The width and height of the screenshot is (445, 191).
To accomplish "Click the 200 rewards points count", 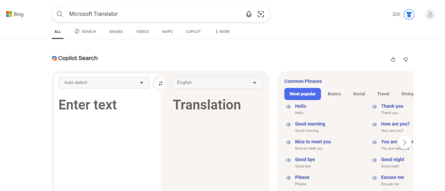I will tap(396, 14).
